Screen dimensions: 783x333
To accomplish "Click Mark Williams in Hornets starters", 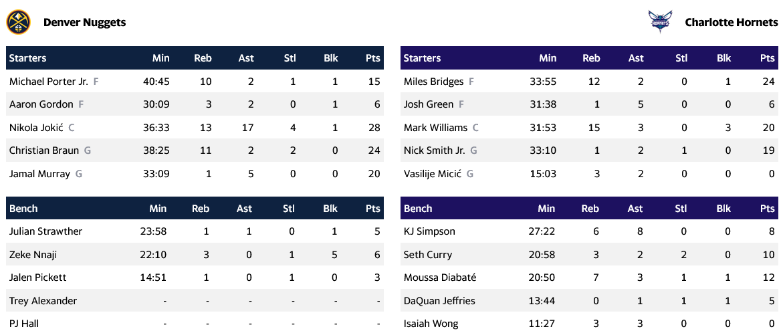I will (435, 128).
